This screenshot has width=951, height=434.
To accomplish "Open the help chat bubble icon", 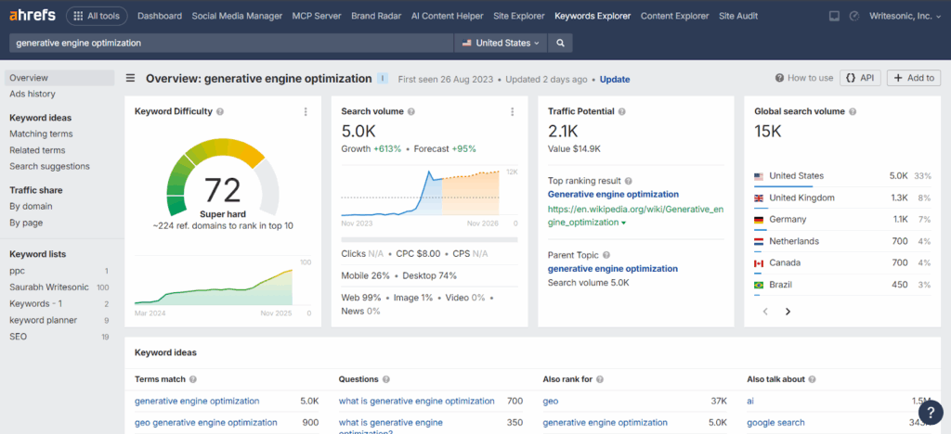I will (930, 413).
